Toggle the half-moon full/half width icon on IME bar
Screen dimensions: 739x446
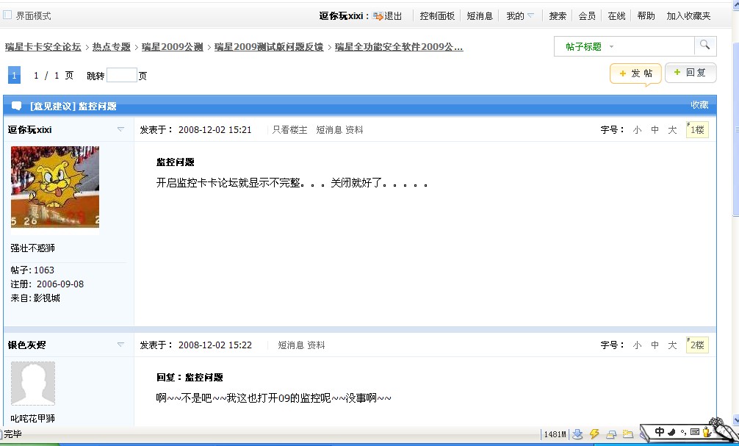pyautogui.click(x=671, y=431)
